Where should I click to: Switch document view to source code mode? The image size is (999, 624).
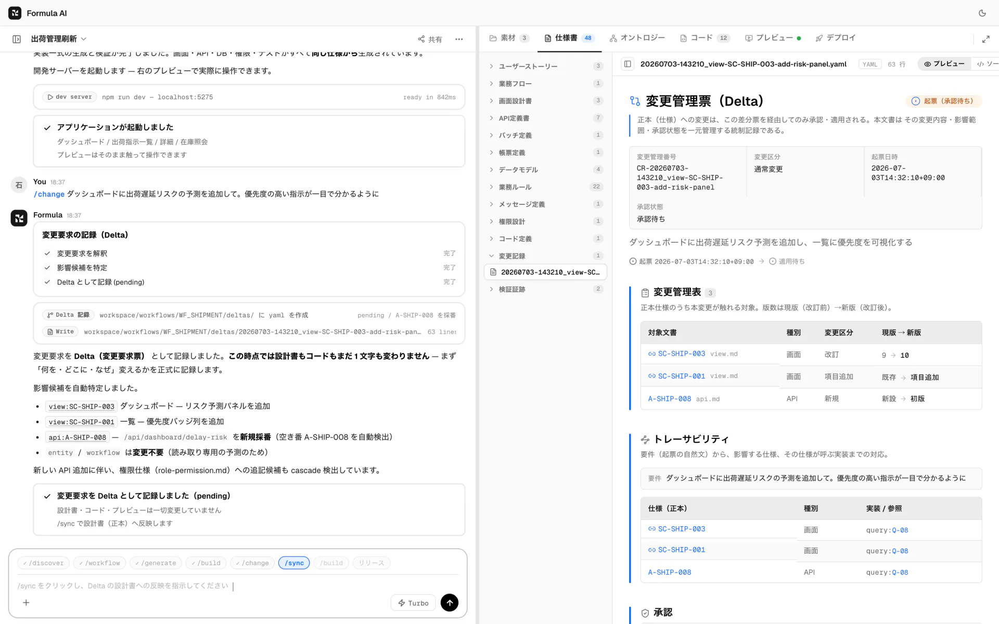coord(987,64)
